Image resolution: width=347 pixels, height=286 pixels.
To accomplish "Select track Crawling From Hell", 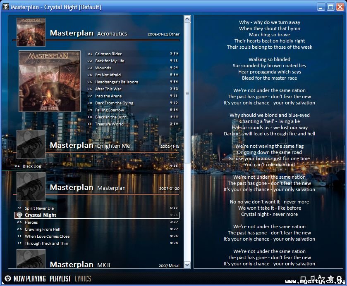I will click(97, 229).
